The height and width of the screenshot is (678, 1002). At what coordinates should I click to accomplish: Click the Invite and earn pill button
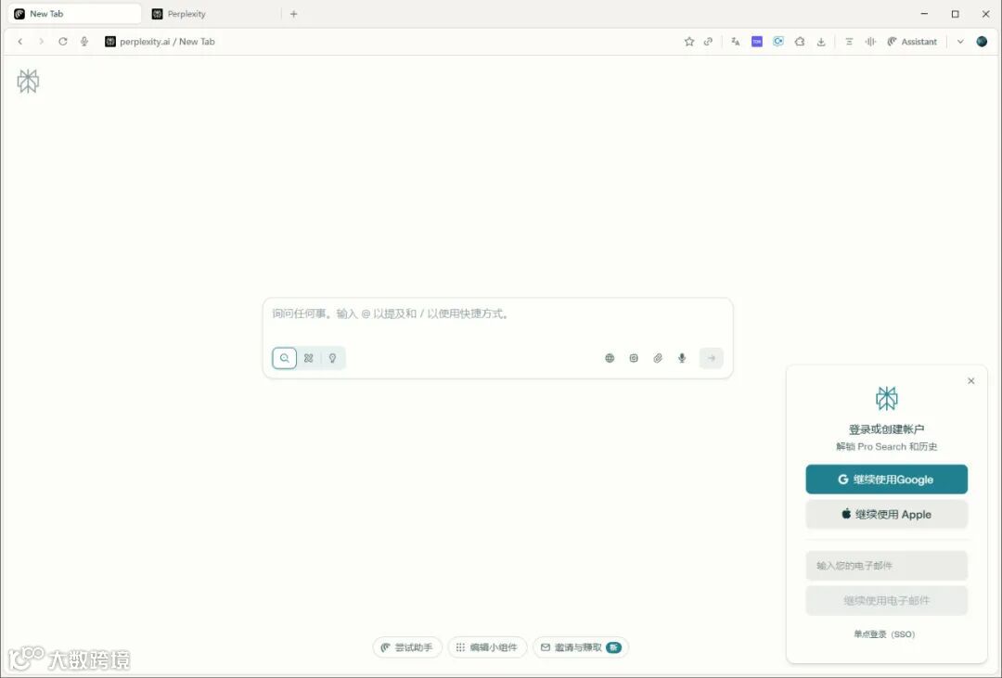[x=580, y=647]
